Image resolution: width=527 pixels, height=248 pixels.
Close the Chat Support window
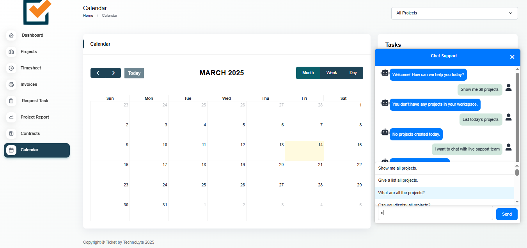pos(512,57)
